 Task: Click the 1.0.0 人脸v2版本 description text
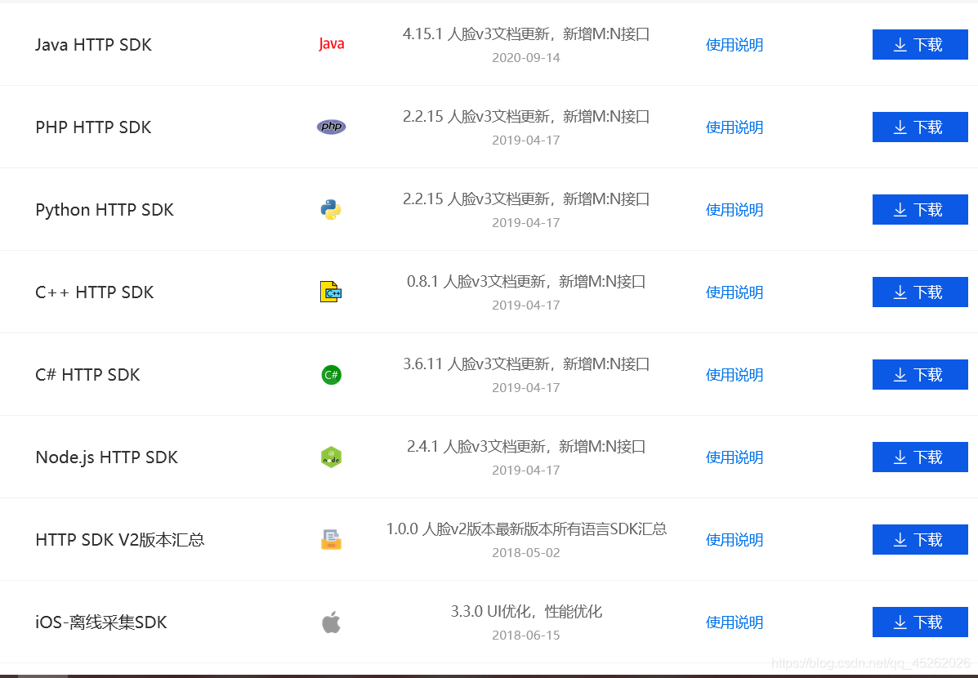pos(526,529)
